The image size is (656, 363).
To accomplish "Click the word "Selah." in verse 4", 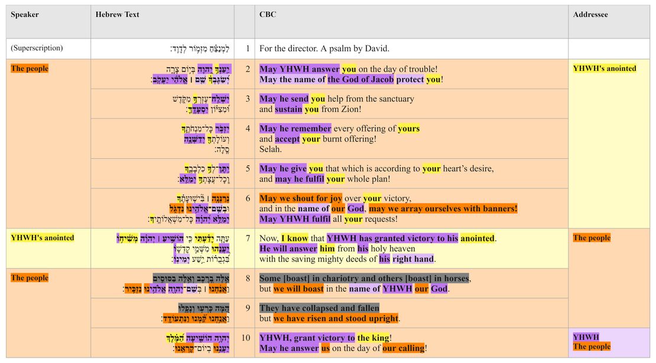I will click(x=271, y=149).
